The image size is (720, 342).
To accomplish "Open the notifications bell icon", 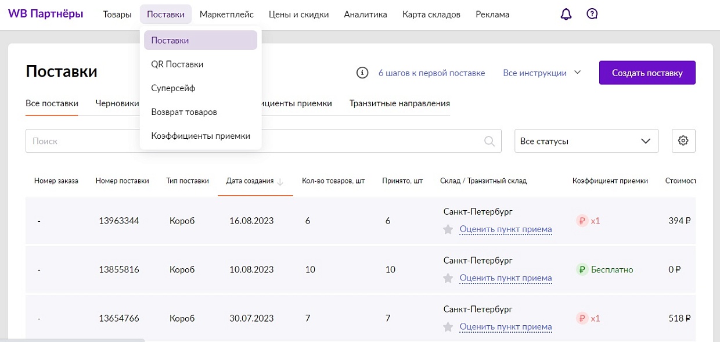I will pos(566,13).
